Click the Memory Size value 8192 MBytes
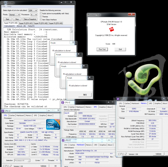 (134, 112)
